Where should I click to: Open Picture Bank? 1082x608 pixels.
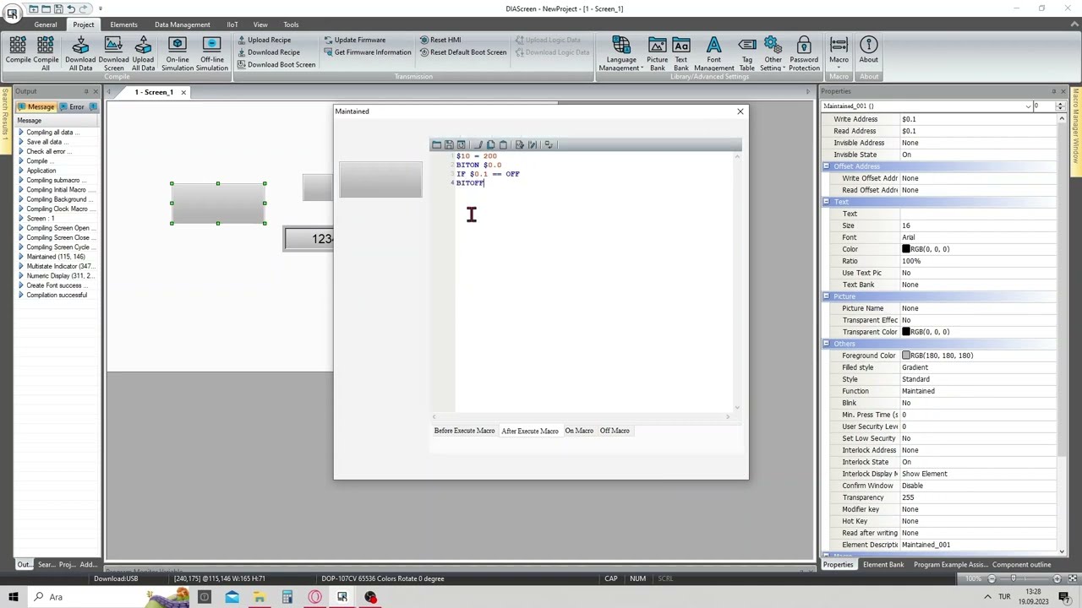[657, 53]
